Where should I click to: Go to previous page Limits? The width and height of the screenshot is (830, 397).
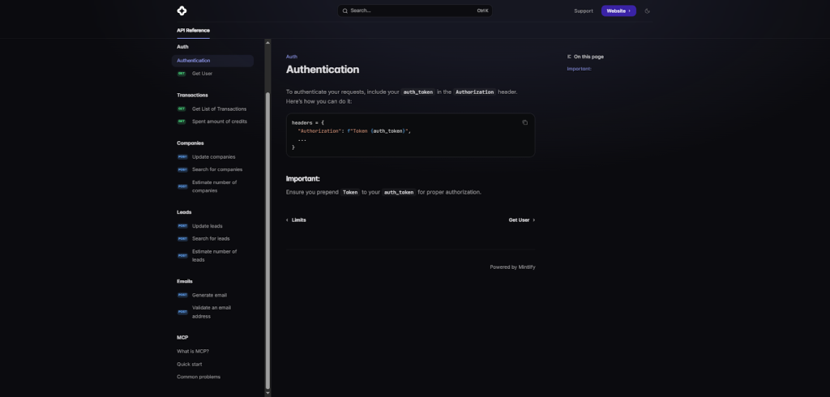pos(297,220)
